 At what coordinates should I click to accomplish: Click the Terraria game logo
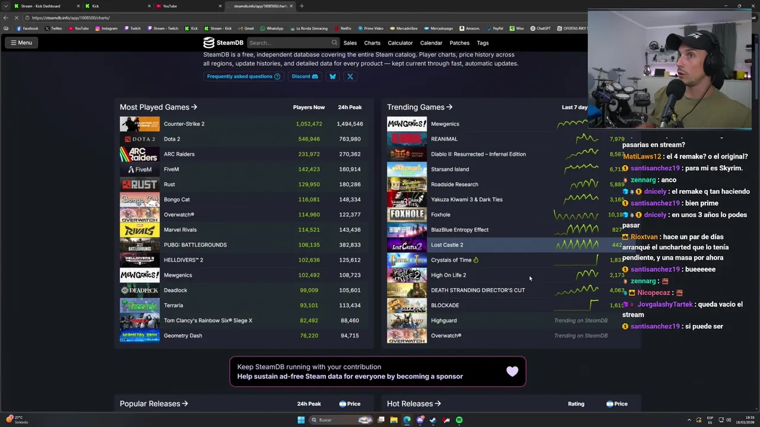pos(140,305)
